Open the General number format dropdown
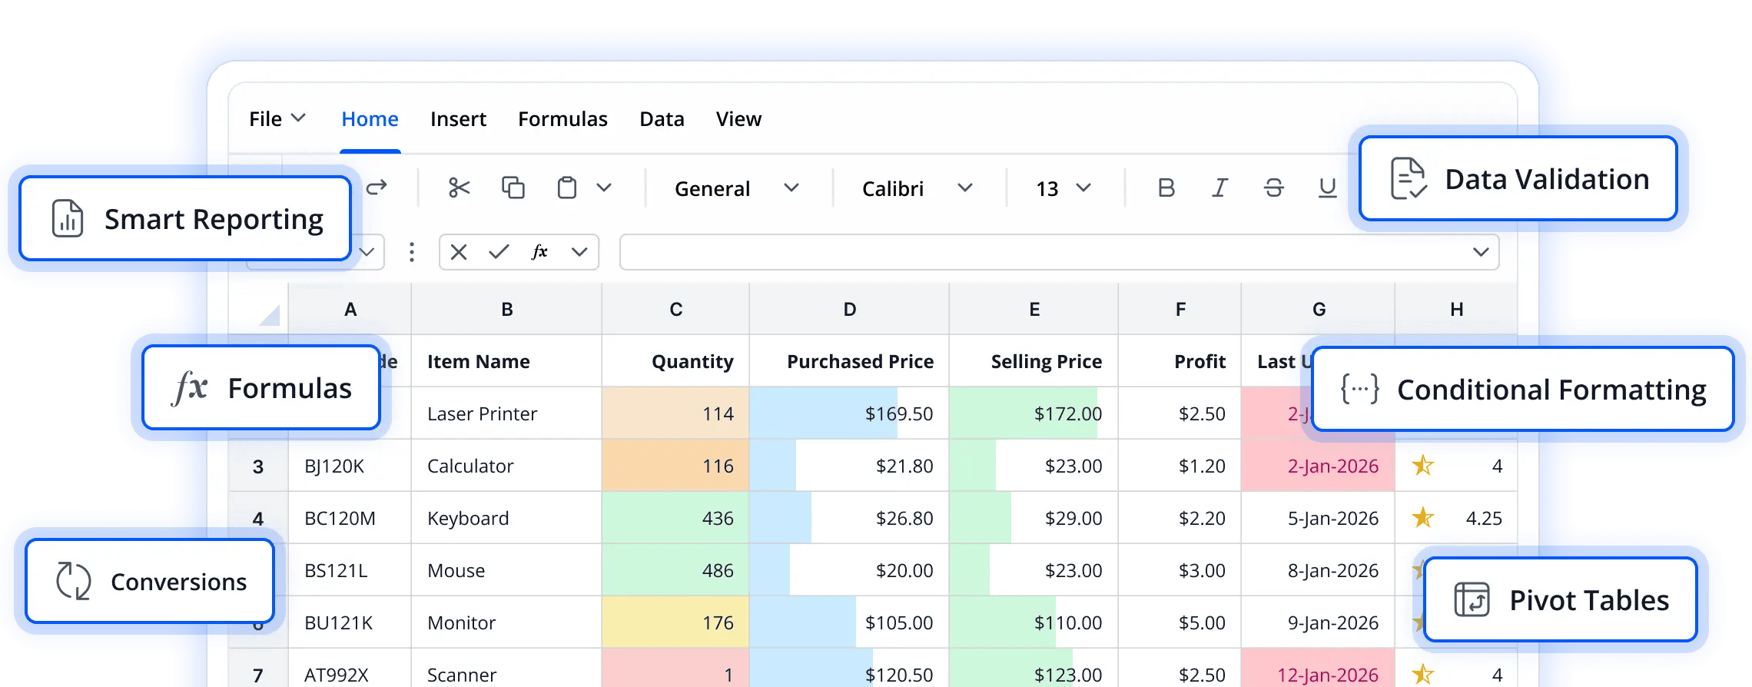This screenshot has width=1752, height=687. (x=736, y=188)
